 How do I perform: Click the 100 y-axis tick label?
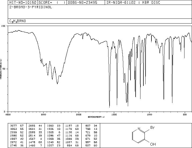tap(3, 26)
